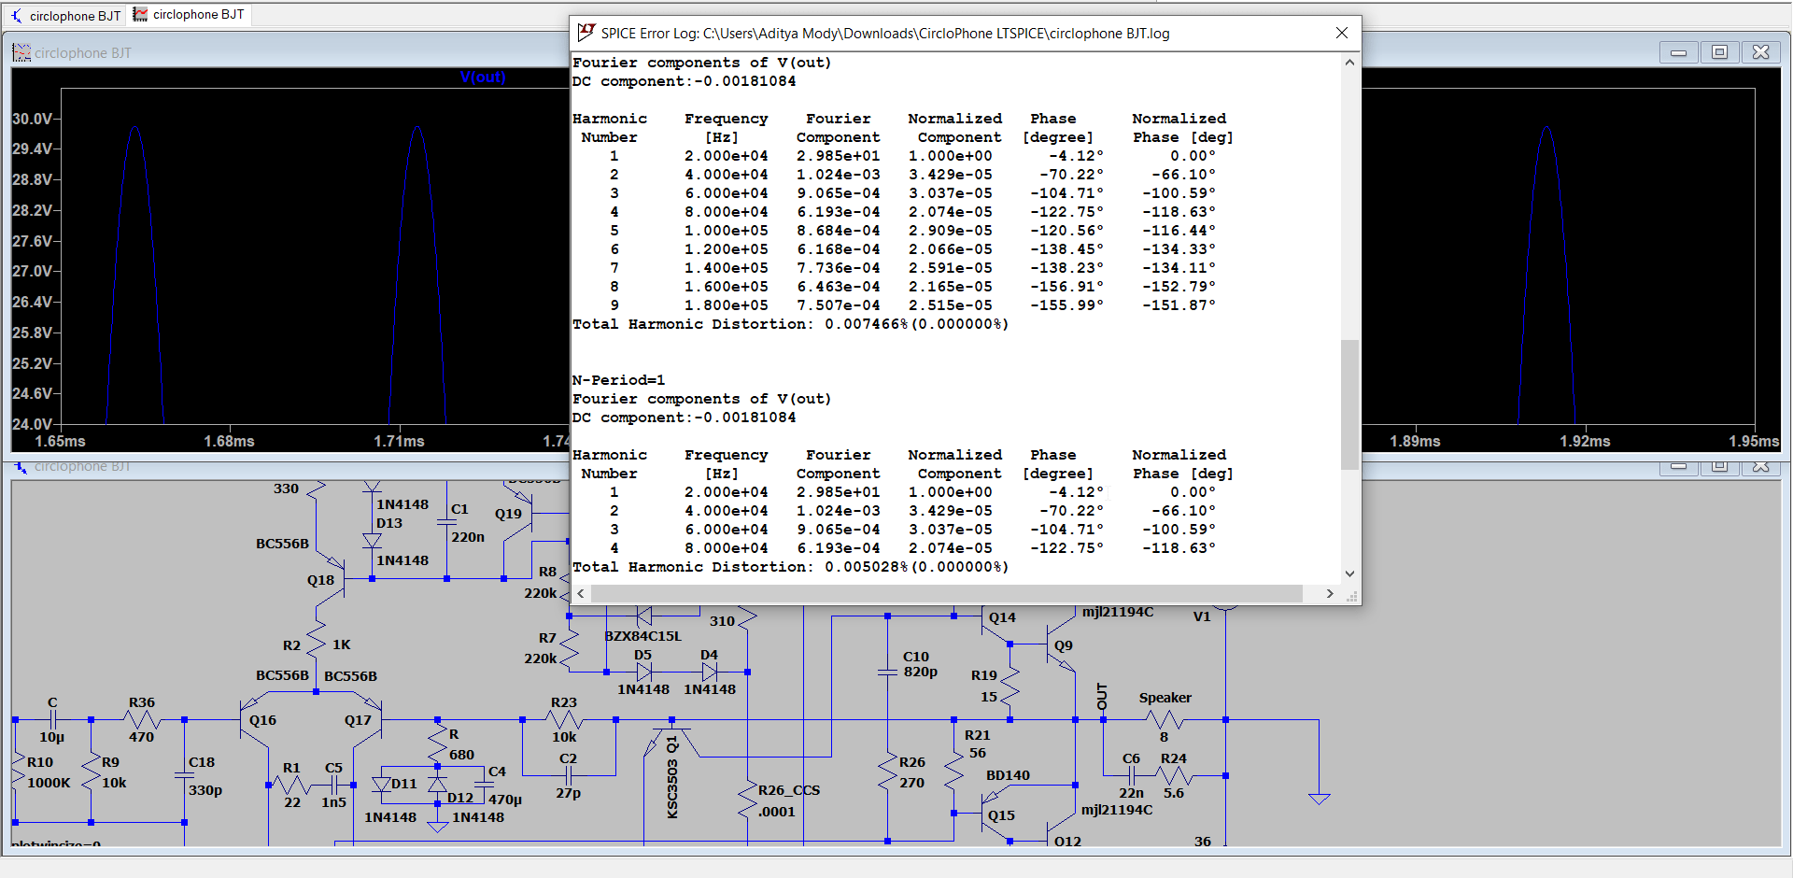The height and width of the screenshot is (878, 1793).
Task: Click the error log scroll-down arrow
Action: point(1349,574)
